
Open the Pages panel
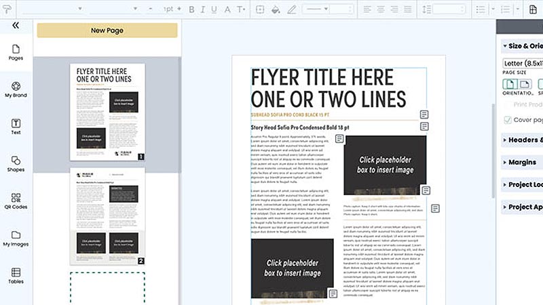(16, 53)
